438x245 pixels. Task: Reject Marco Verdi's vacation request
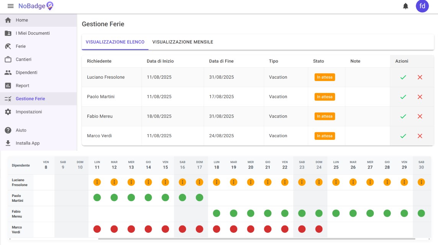click(x=420, y=136)
